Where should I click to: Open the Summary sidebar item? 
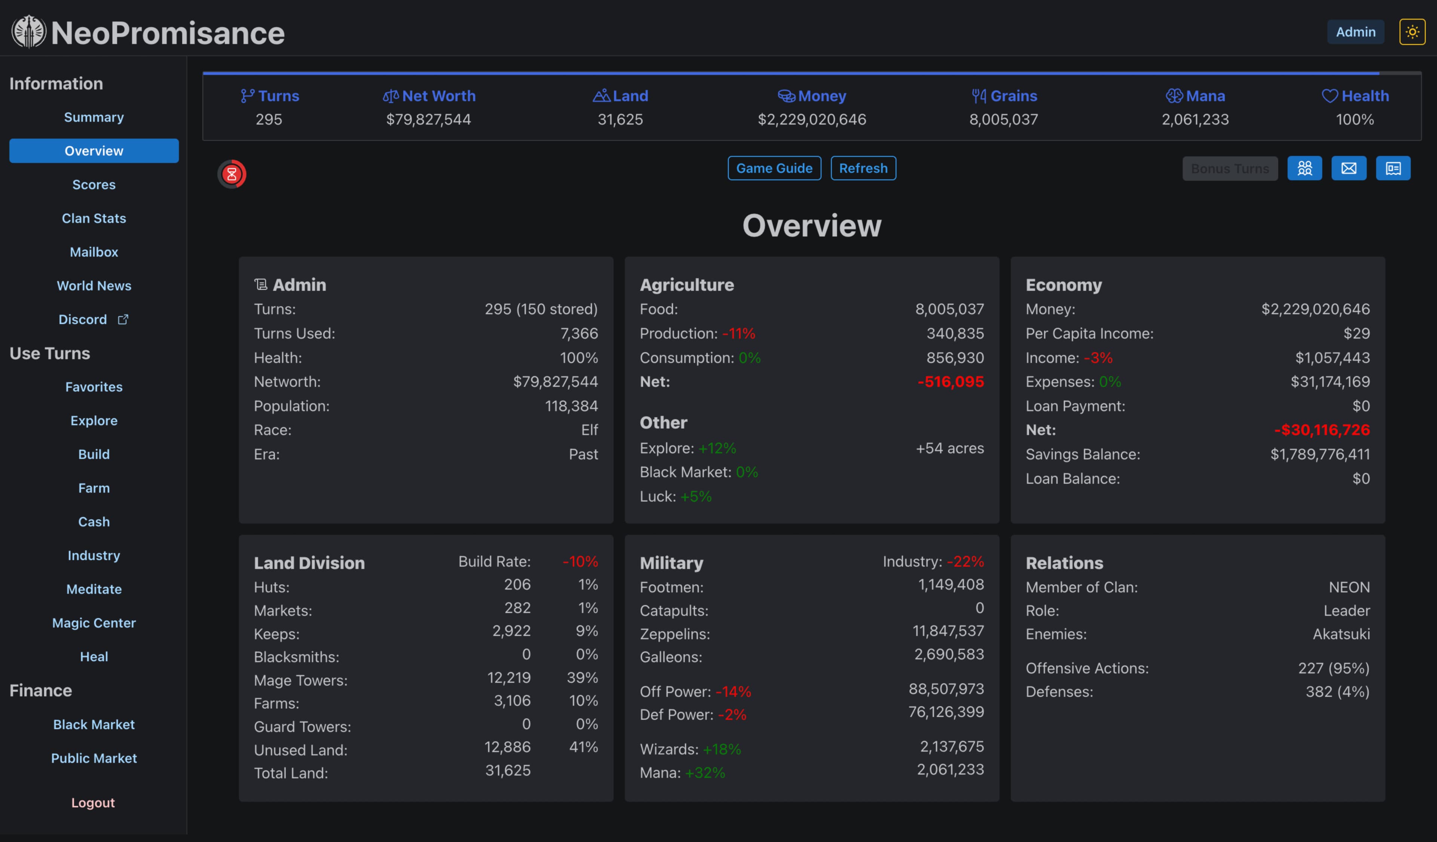(x=94, y=118)
